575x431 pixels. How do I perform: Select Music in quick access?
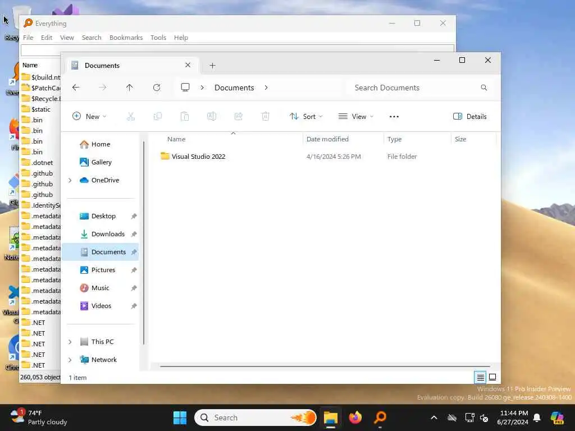100,288
